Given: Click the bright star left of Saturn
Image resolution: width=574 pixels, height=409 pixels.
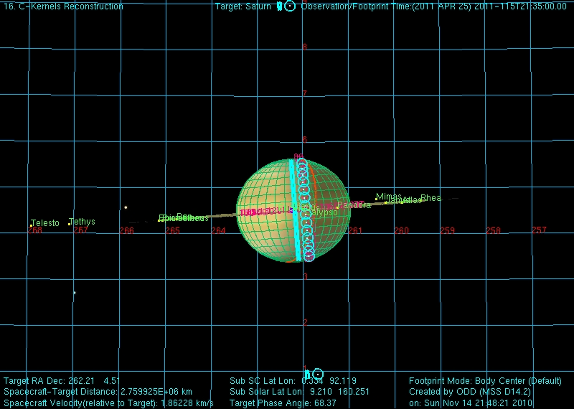Looking at the screenshot, I should point(126,208).
